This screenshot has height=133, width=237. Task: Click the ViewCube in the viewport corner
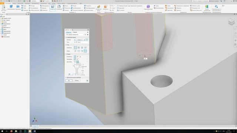click(231, 21)
